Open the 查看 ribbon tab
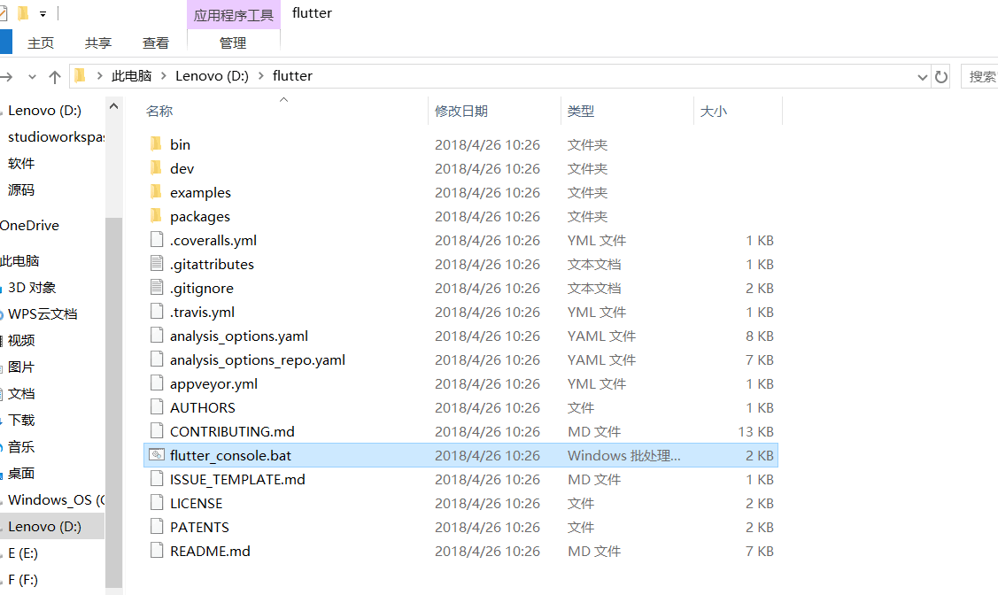This screenshot has height=595, width=998. [x=155, y=42]
